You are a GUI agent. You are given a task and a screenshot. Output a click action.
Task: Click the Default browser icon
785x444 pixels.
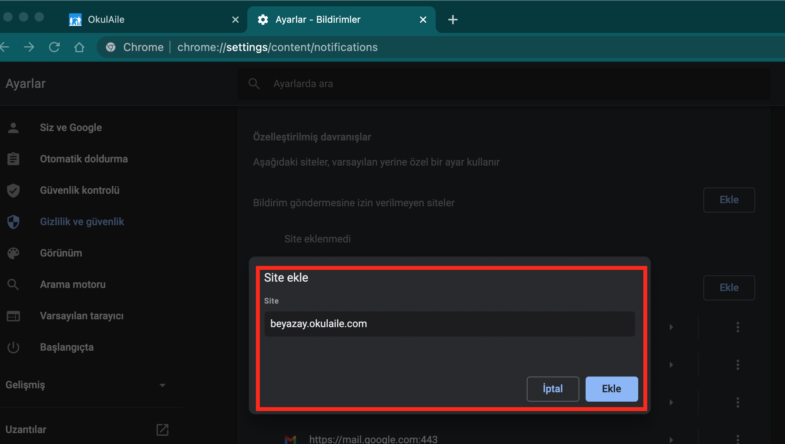click(x=13, y=316)
